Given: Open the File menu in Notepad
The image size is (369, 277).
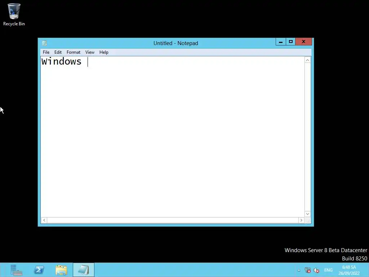Looking at the screenshot, I should click(x=46, y=52).
